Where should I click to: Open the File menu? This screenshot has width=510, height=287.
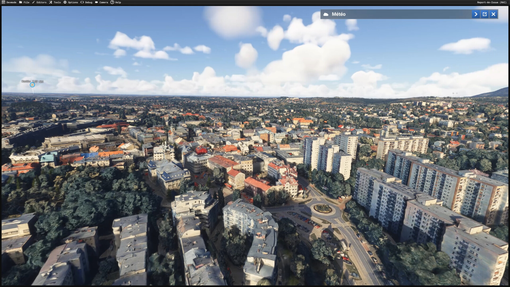click(x=27, y=2)
